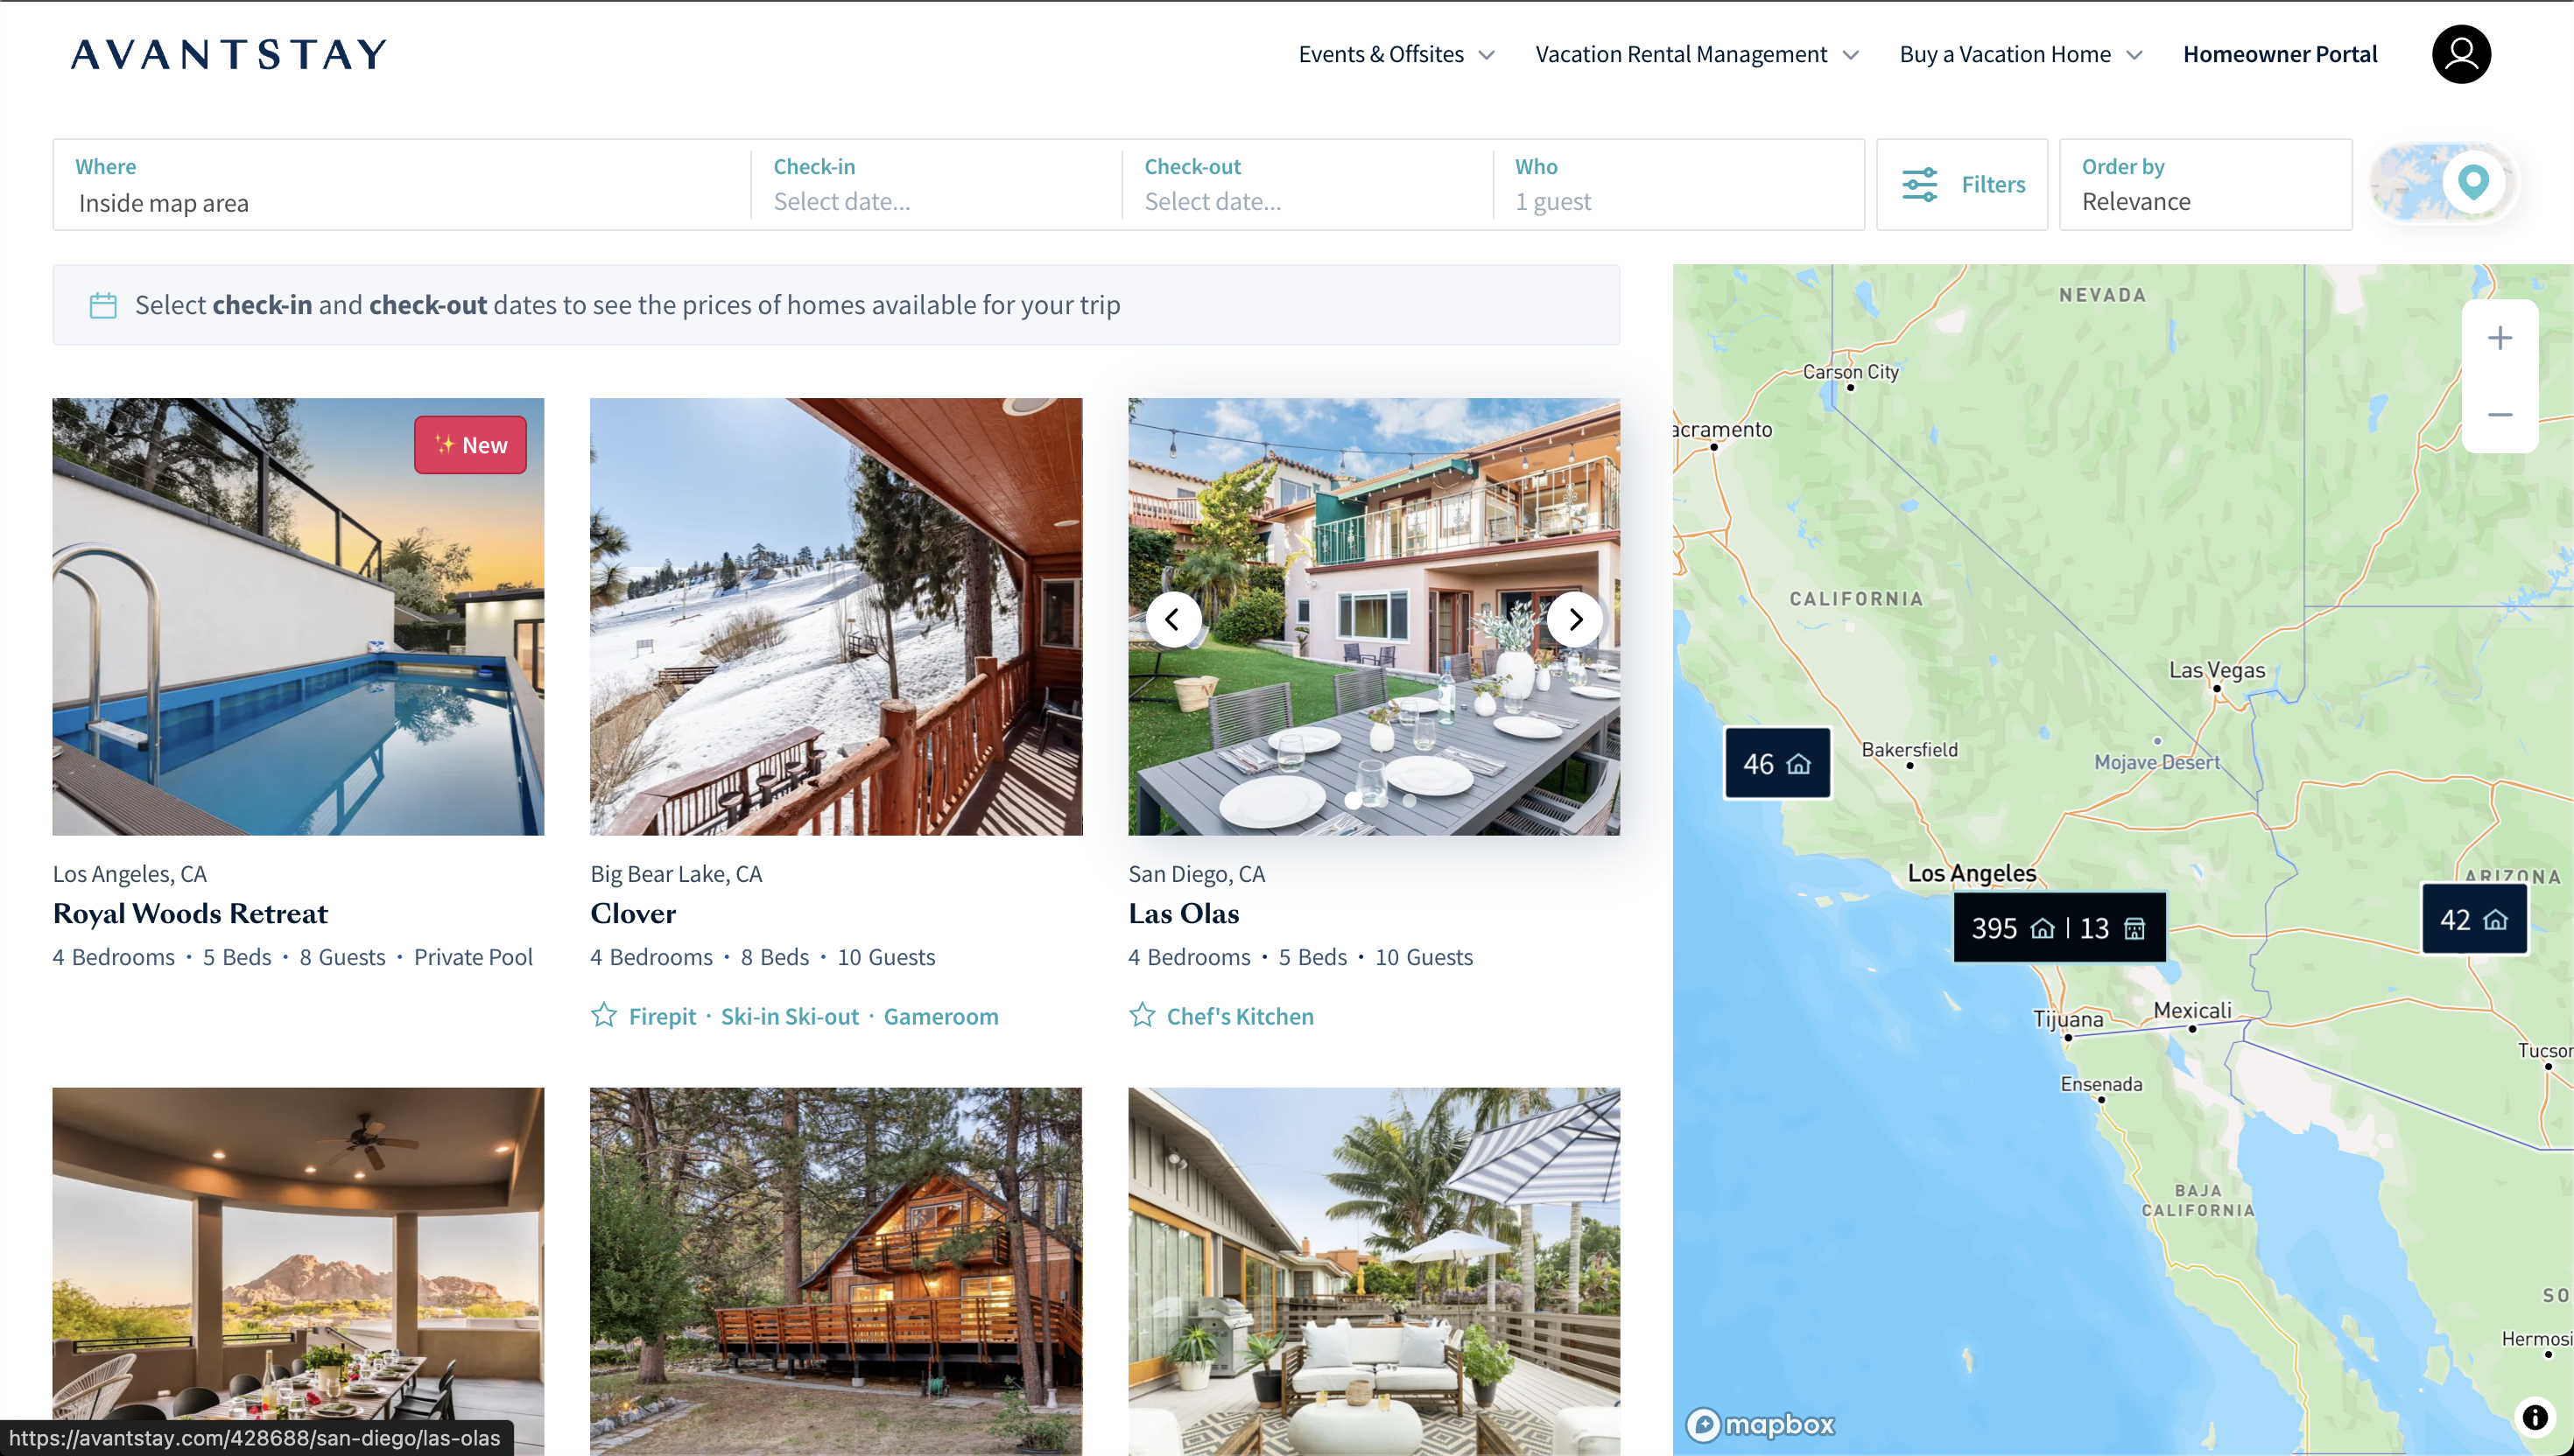Click the Where location field
2574x1456 pixels.
402,184
